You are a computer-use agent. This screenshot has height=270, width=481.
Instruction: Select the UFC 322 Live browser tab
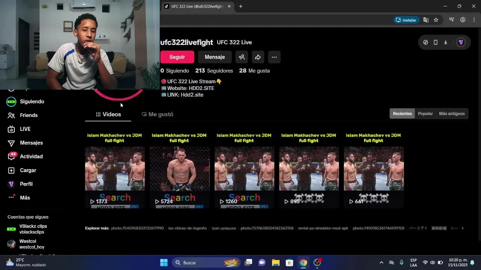pyautogui.click(x=197, y=6)
